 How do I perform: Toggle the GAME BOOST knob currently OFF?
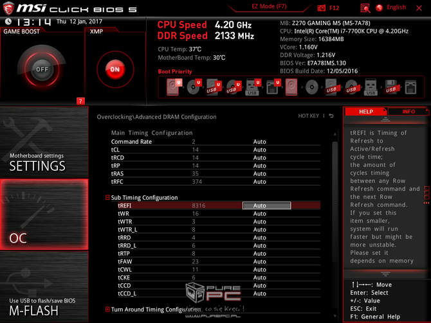[x=42, y=69]
